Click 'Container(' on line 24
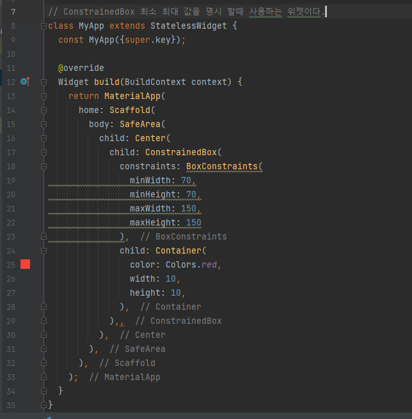 coord(181,250)
